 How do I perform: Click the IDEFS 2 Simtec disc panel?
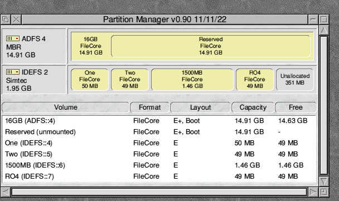click(x=34, y=80)
